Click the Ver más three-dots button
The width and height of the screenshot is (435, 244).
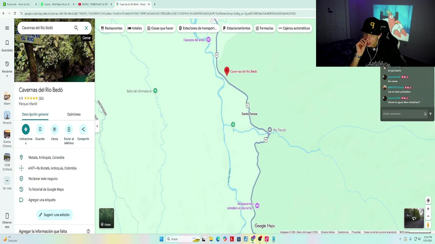pyautogui.click(x=7, y=181)
